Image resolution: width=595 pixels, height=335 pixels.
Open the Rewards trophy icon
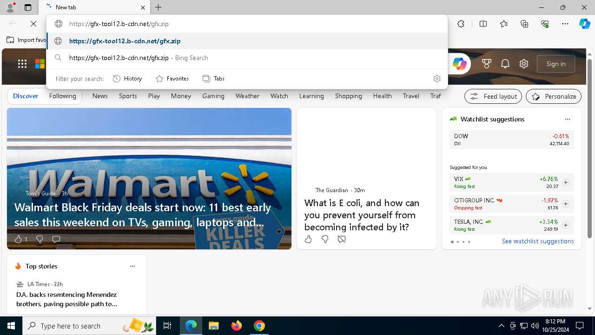(487, 64)
